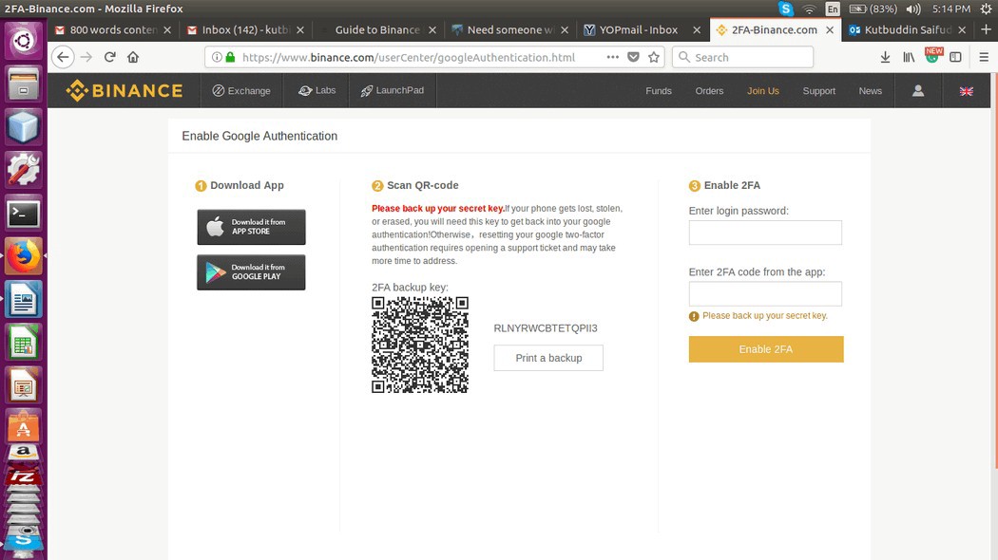
Task: Open the Wi-Fi network indicator
Action: [x=809, y=9]
